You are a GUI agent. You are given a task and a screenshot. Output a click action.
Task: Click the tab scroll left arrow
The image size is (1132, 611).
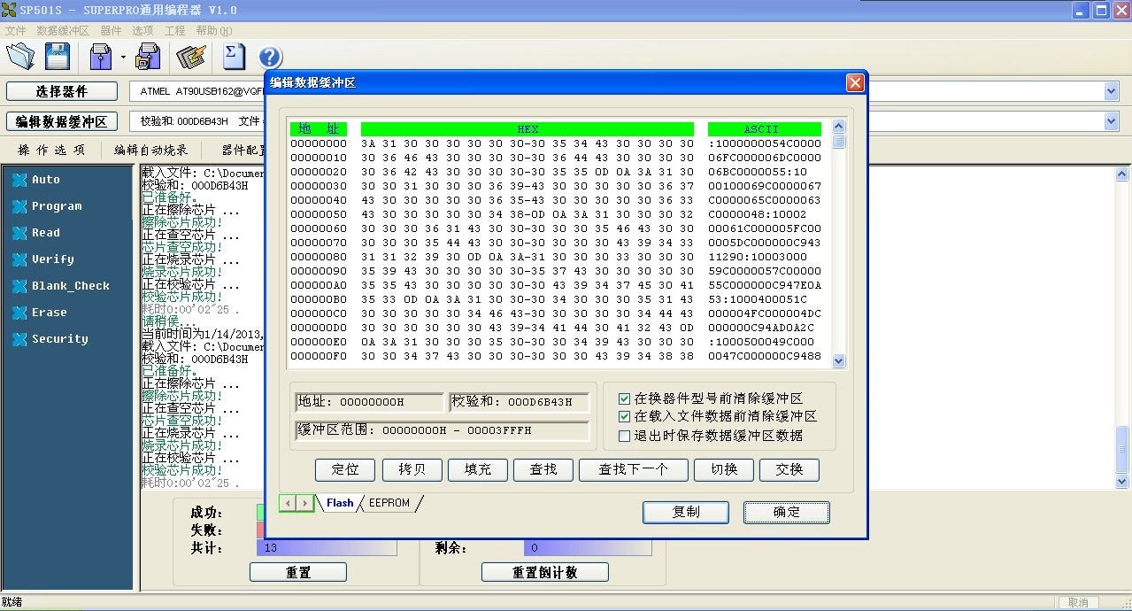click(288, 503)
